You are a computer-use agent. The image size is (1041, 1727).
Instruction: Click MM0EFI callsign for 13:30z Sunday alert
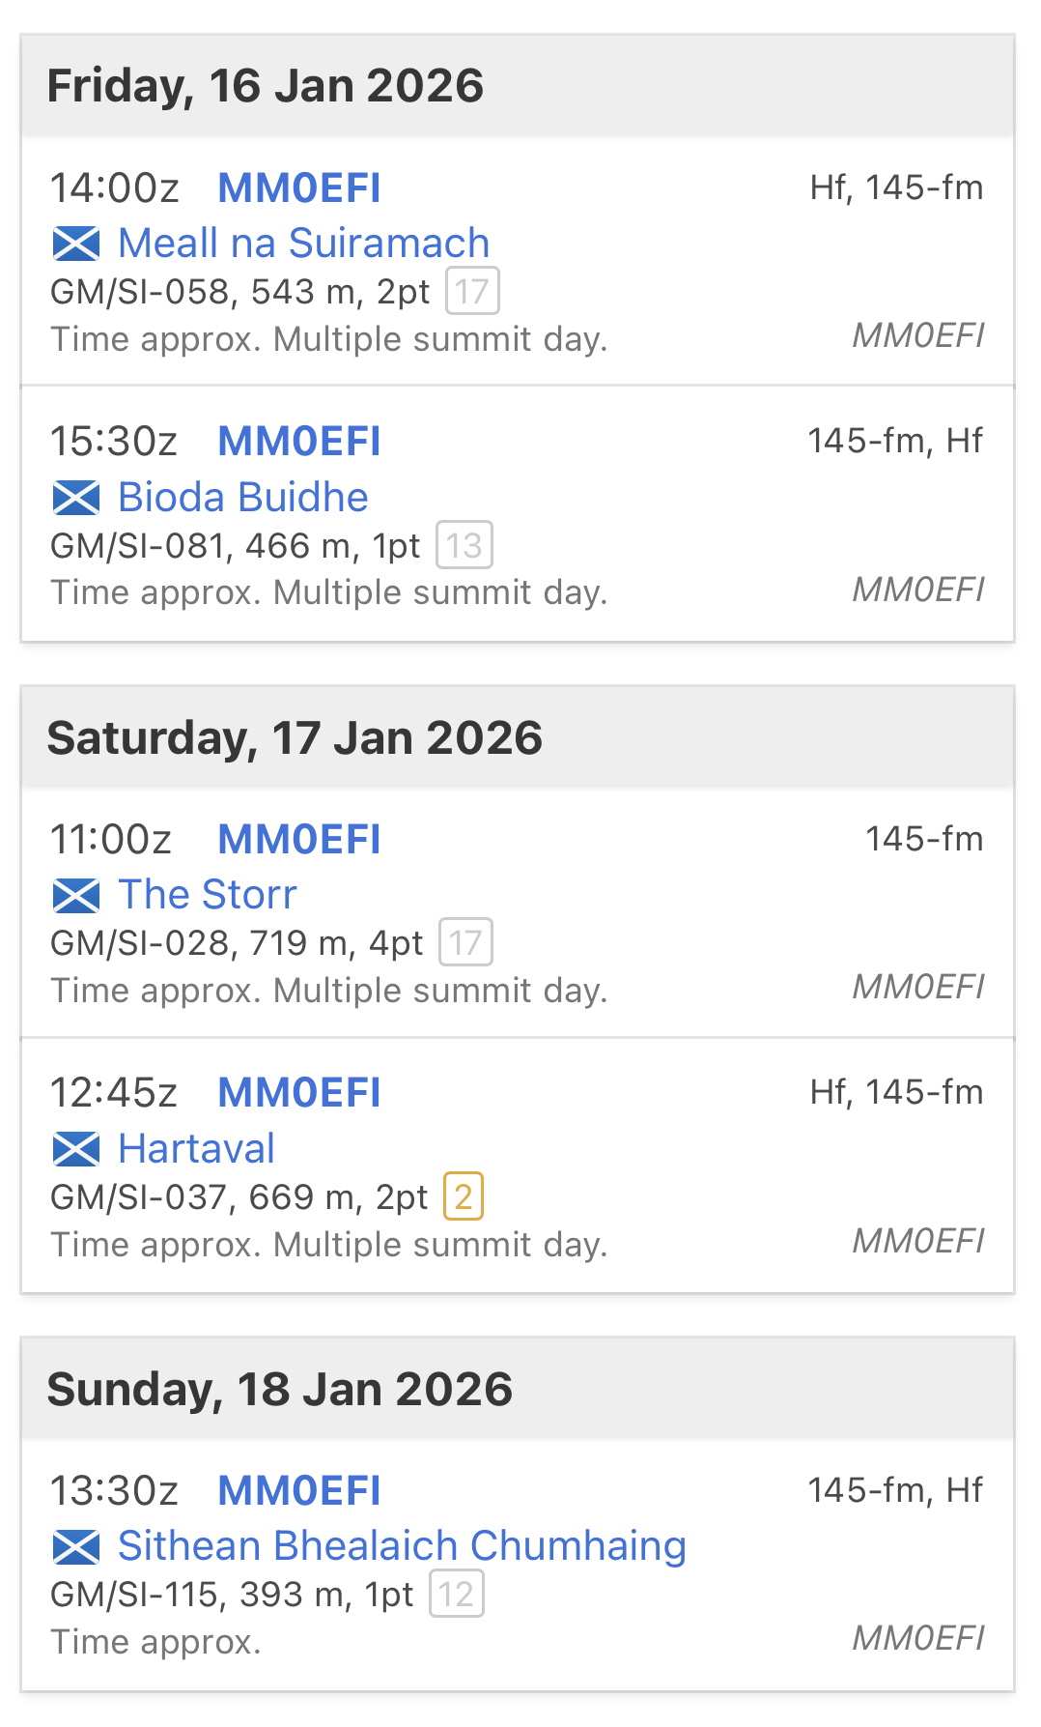299,1491
